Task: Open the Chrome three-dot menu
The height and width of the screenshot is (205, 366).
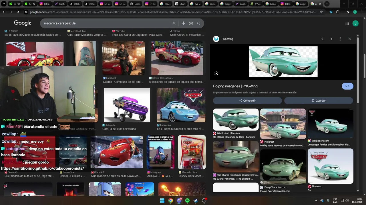Action: 362,12
